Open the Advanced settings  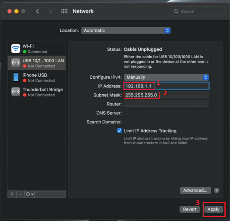(x=195, y=190)
